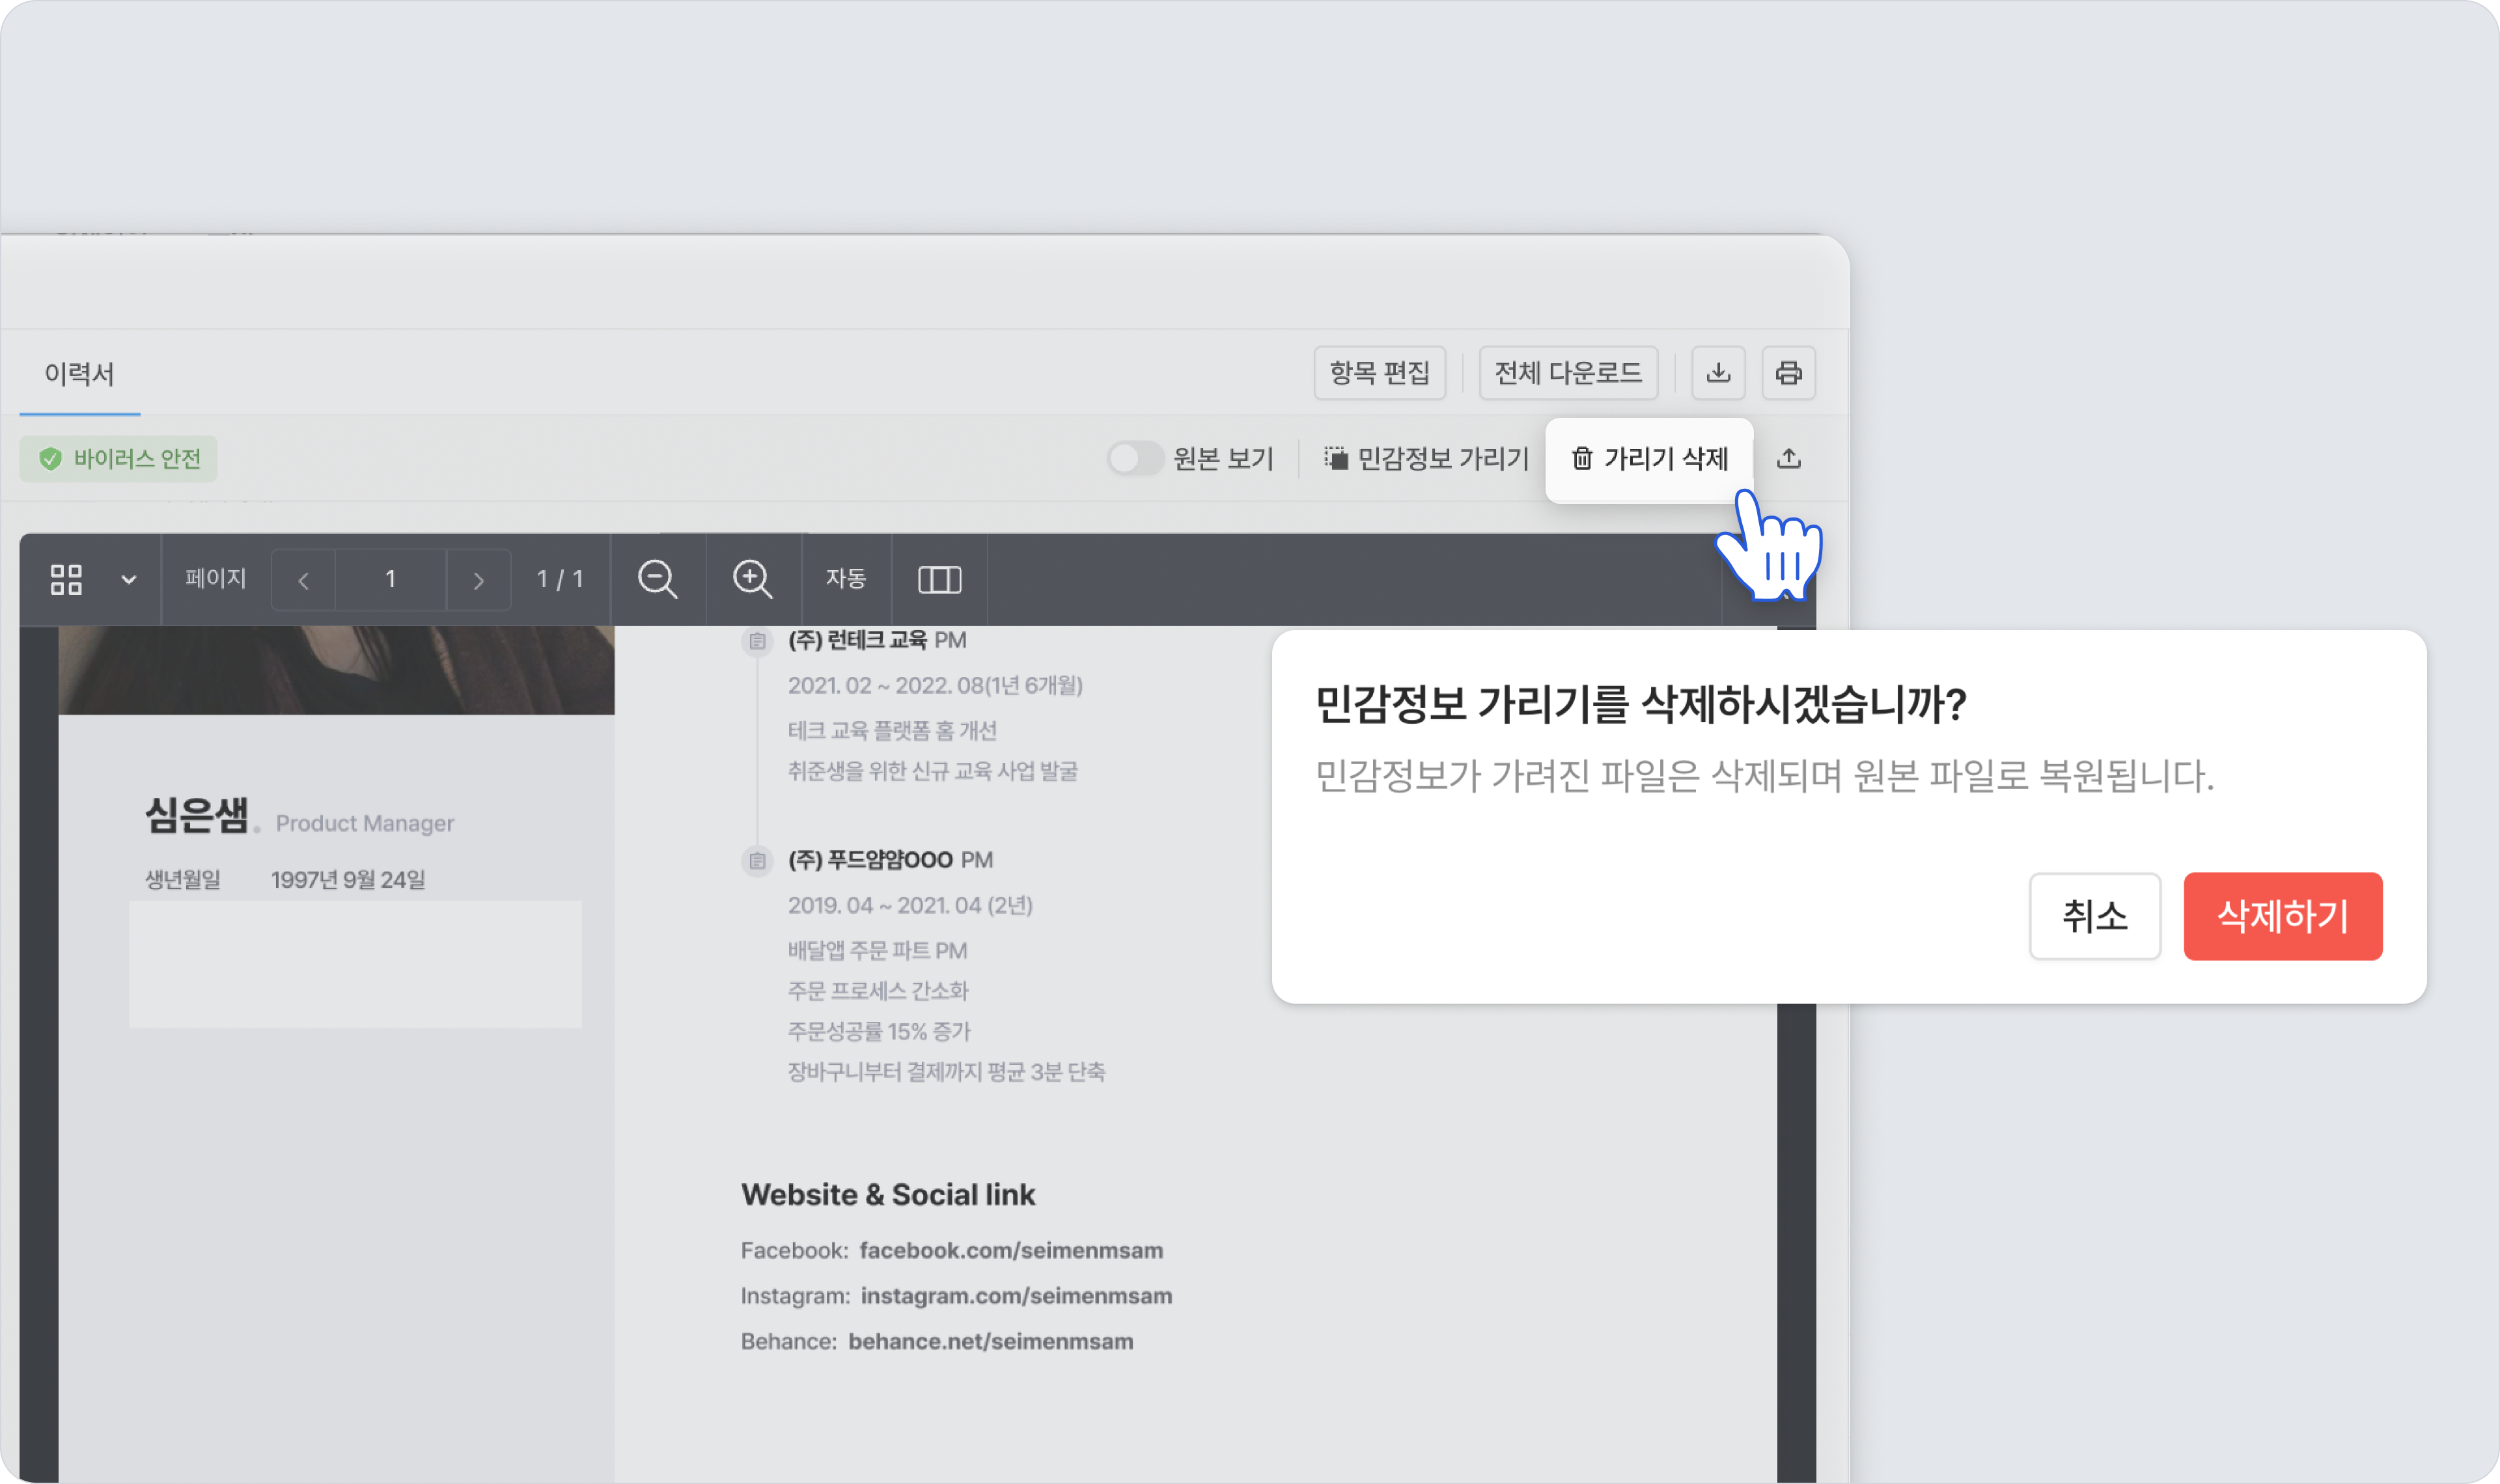Click the dialog title 민감정보 가리기를 삭제하시겠습니까?

[1641, 704]
